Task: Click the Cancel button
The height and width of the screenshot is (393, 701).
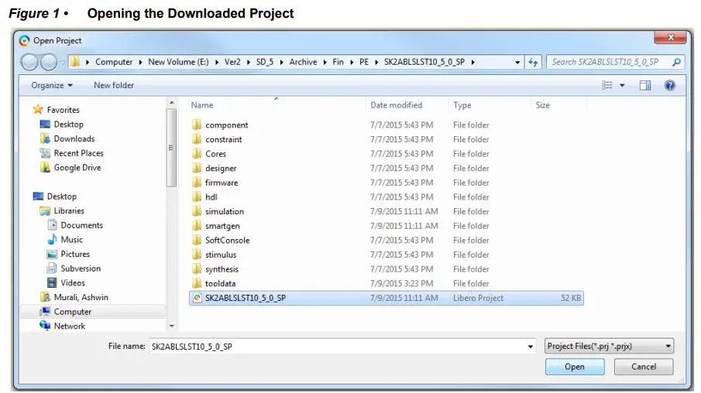Action: coord(644,367)
